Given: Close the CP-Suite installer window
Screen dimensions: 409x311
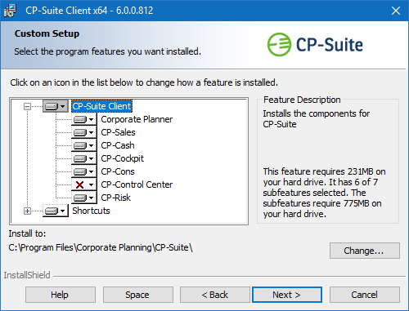Looking at the screenshot, I should tap(396, 11).
